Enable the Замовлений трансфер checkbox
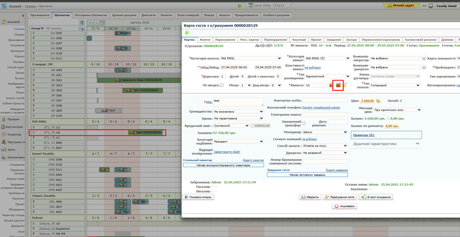460x237 pixels. pyautogui.click(x=304, y=122)
